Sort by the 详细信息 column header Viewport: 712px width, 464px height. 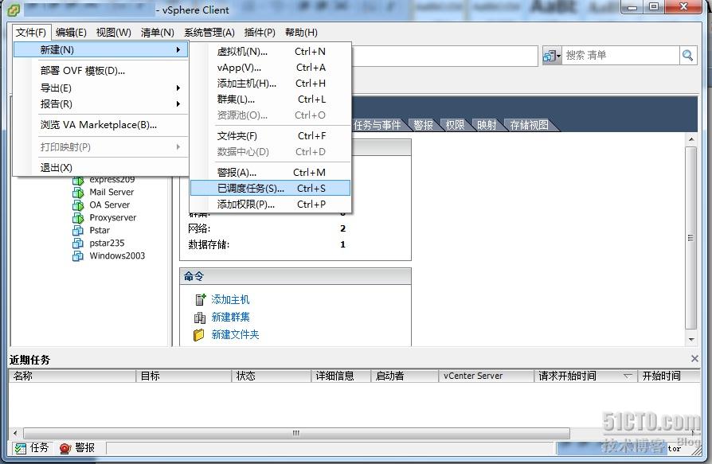pos(341,376)
